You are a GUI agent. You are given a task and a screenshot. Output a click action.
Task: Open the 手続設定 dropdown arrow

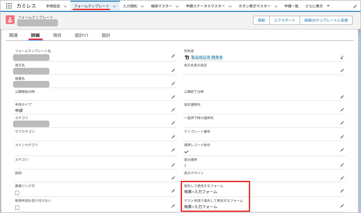(x=65, y=5)
